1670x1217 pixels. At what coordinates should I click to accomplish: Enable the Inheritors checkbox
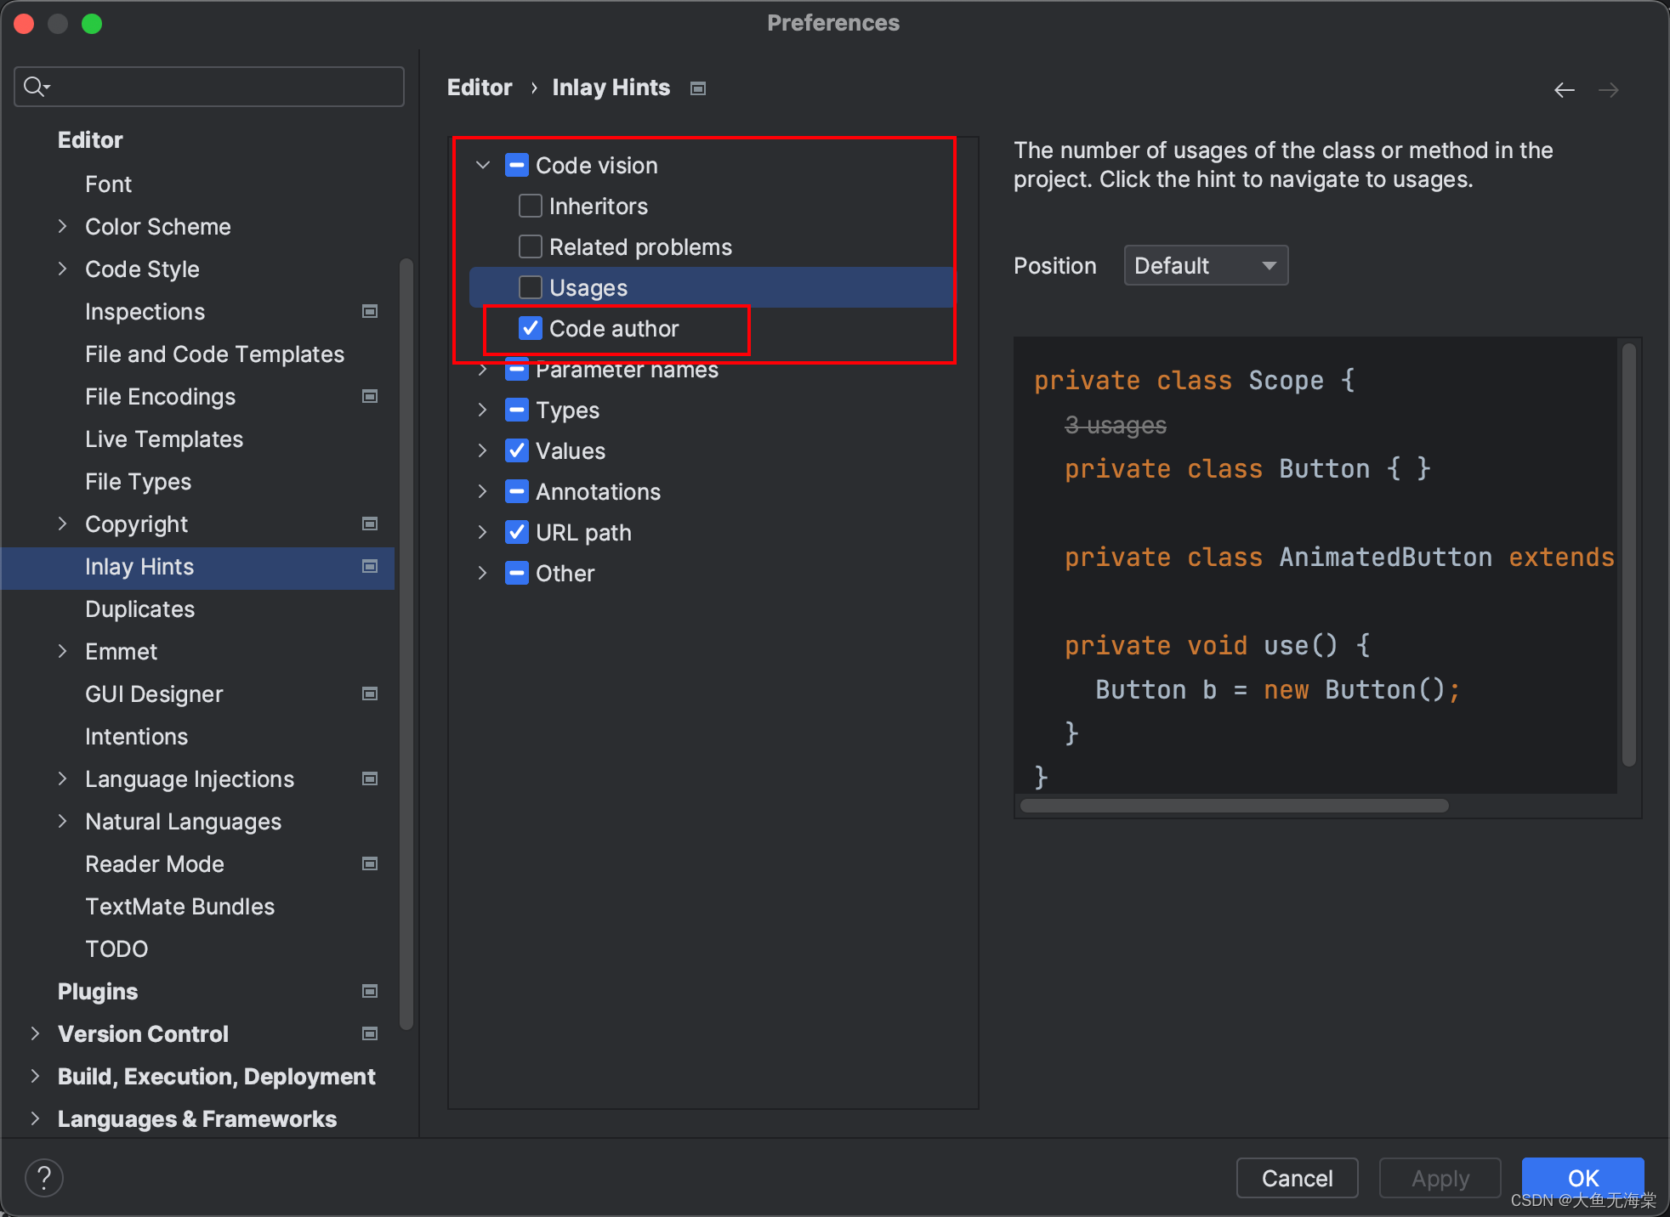[531, 206]
